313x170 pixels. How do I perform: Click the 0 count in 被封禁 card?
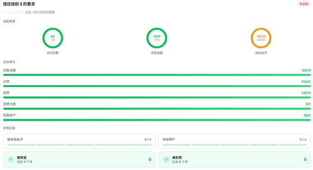tap(305, 160)
